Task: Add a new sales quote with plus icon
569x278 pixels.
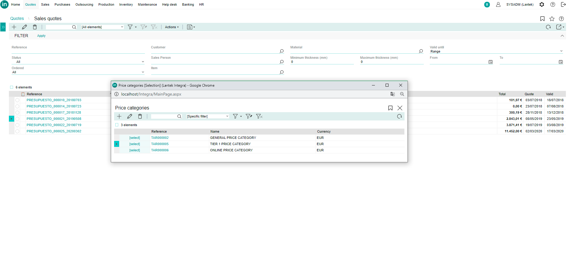Action: click(14, 27)
